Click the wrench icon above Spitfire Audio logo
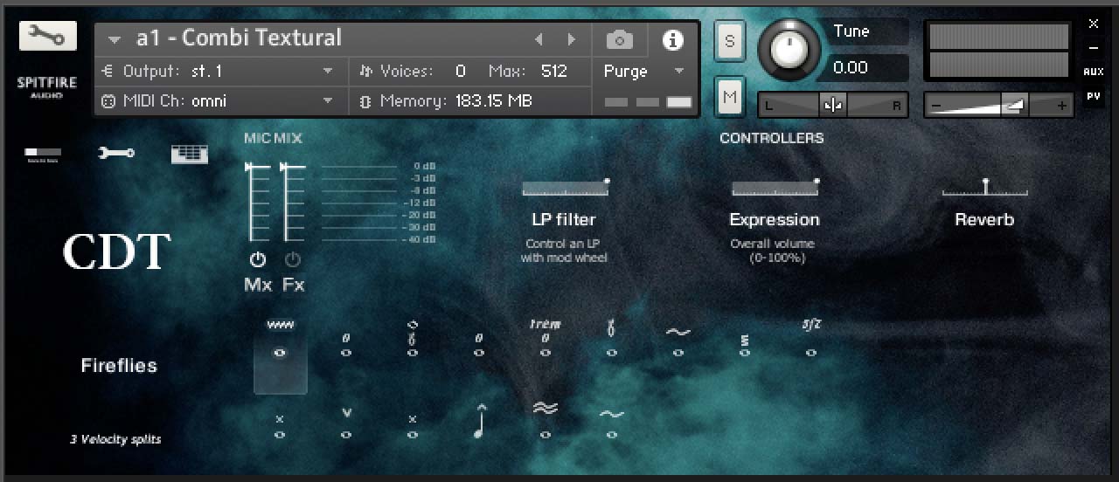 click(47, 36)
